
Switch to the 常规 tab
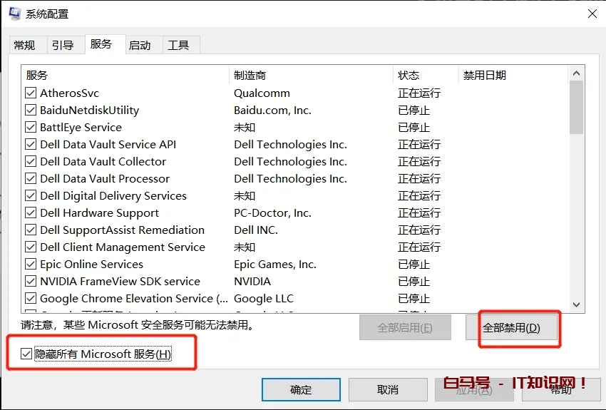pyautogui.click(x=24, y=45)
